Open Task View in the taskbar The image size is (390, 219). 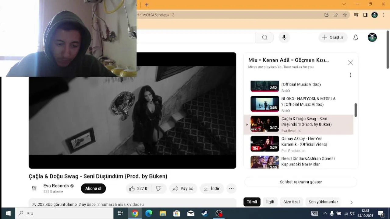coord(120,213)
